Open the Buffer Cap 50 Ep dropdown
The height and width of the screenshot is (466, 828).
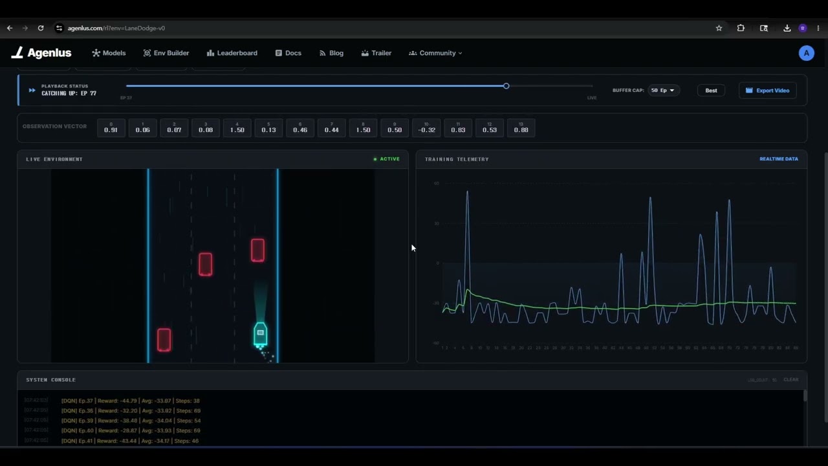[x=663, y=91]
